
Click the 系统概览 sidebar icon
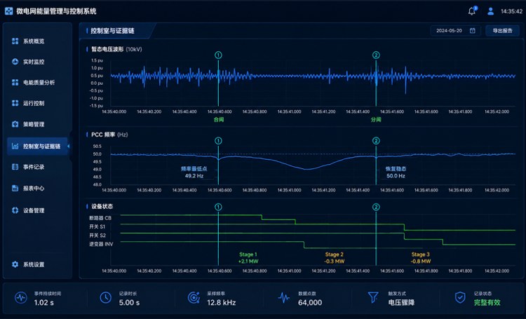tap(15, 41)
